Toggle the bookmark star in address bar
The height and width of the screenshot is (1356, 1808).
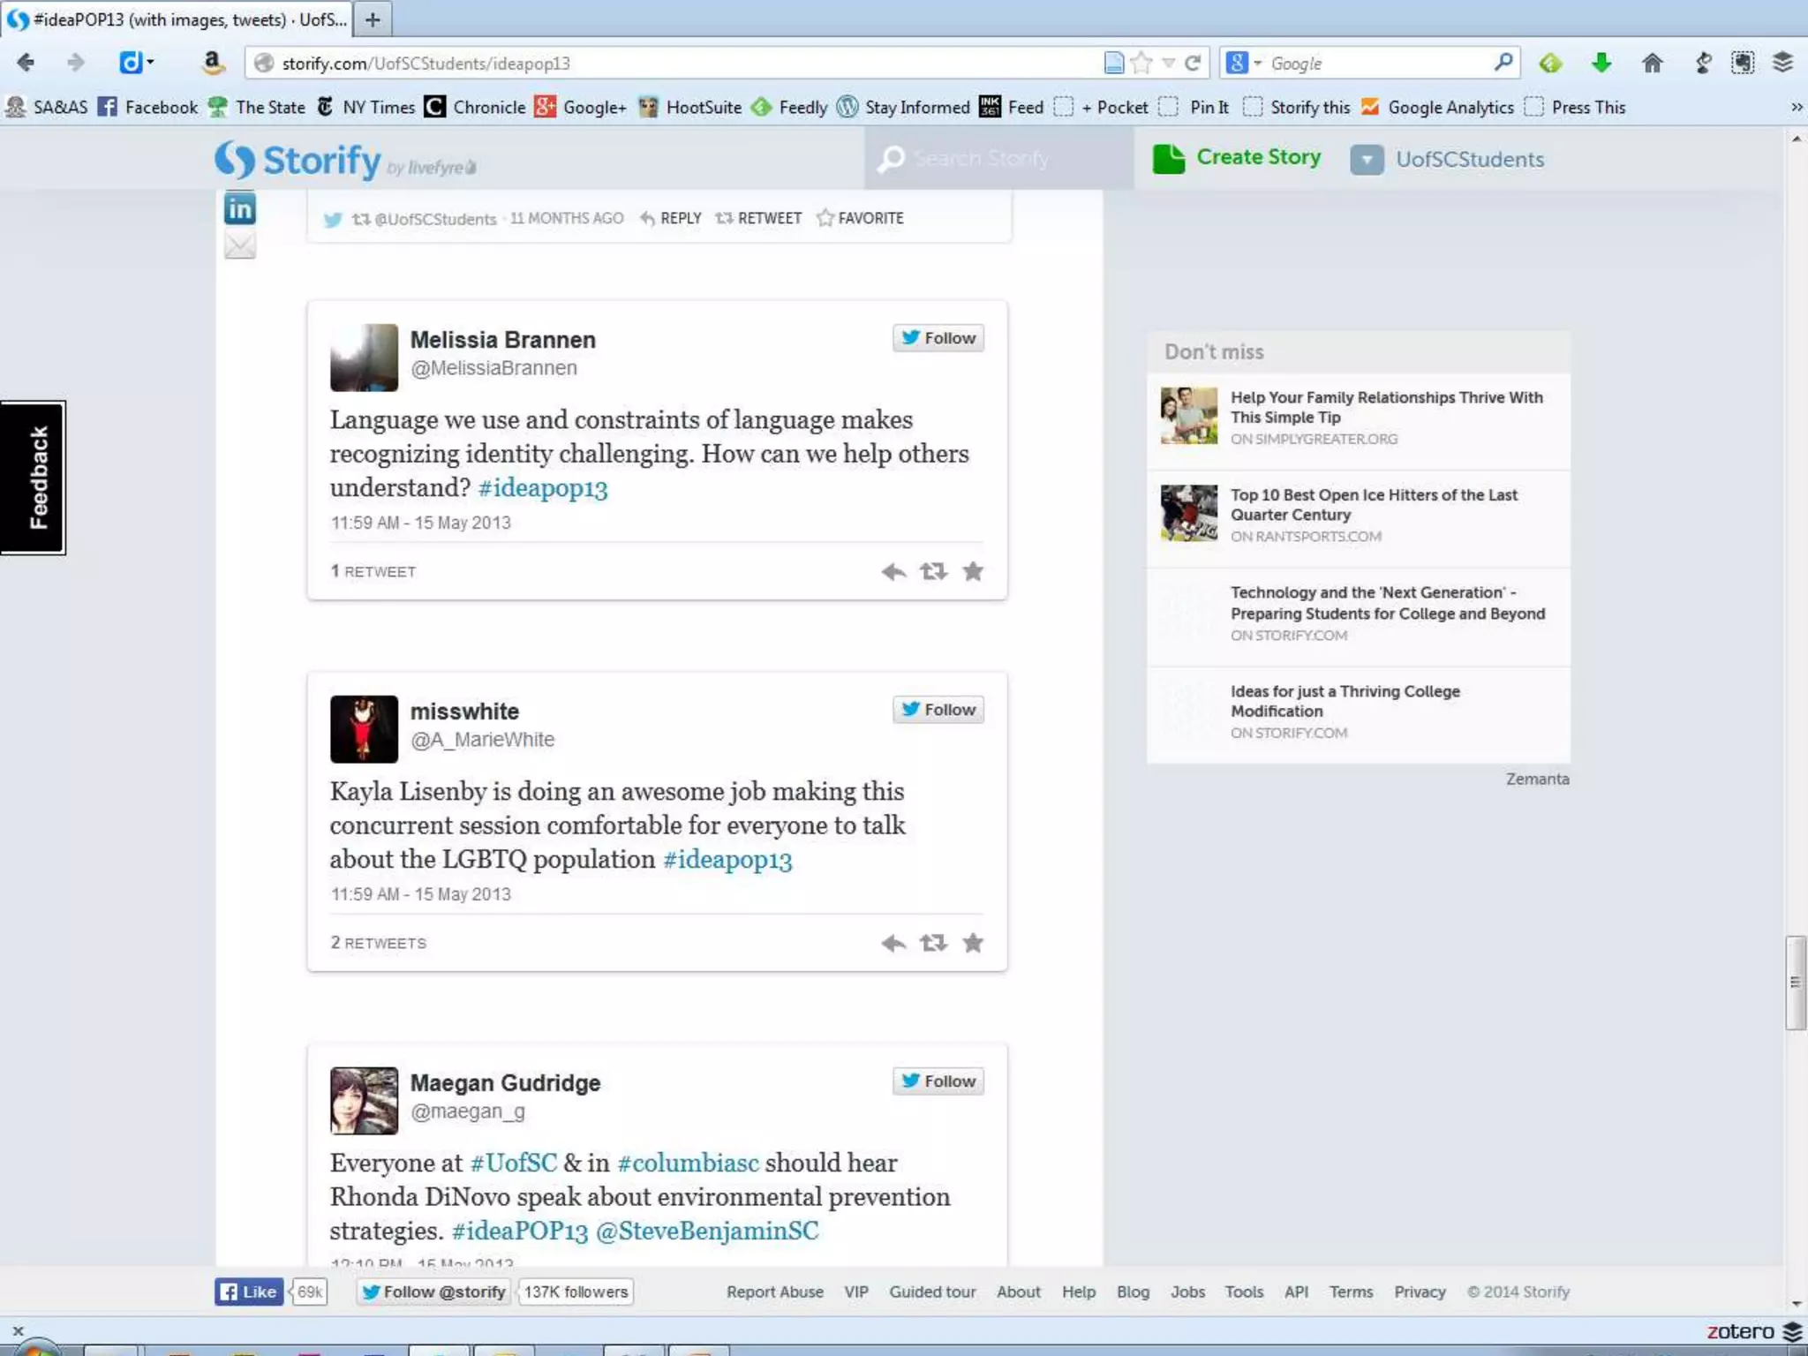click(x=1141, y=63)
